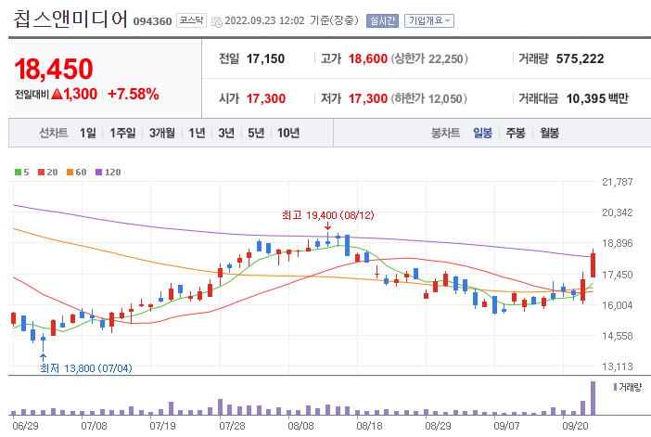
Task: Click the 거래량 legend in volume chart
Action: 628,387
